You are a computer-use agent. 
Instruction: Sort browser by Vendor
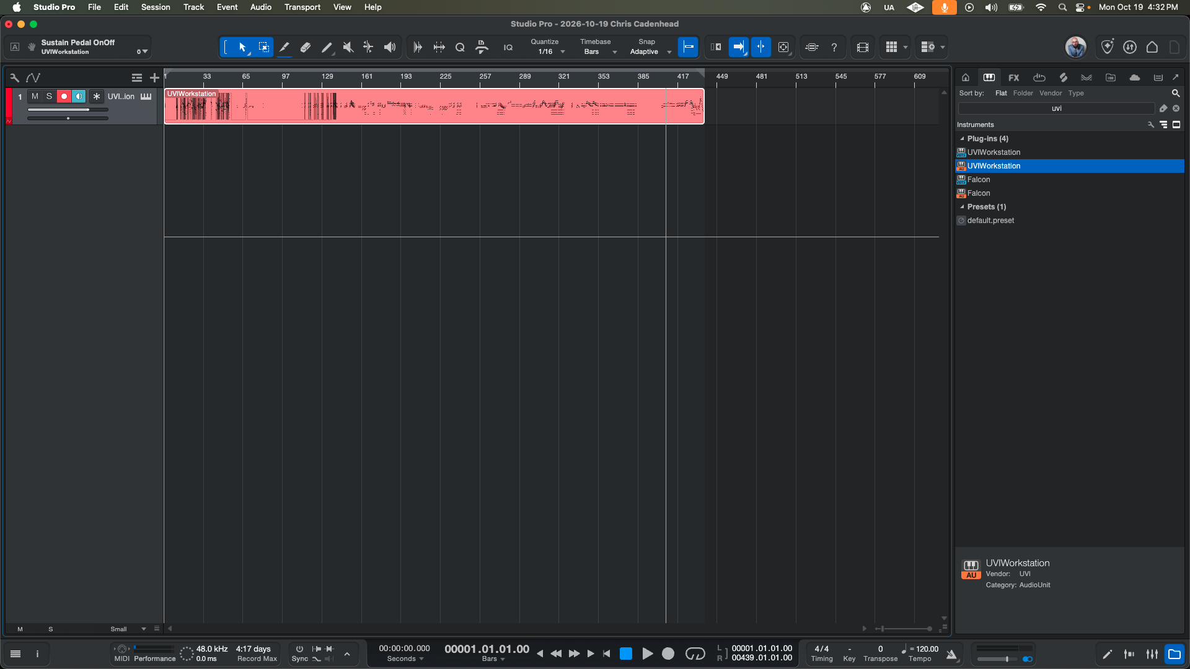[x=1051, y=93]
